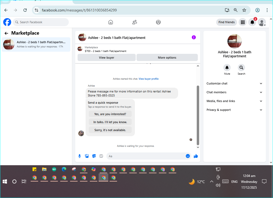273x198 pixels.
Task: Open the notifications bell with 2 badge
Action: tap(252, 22)
